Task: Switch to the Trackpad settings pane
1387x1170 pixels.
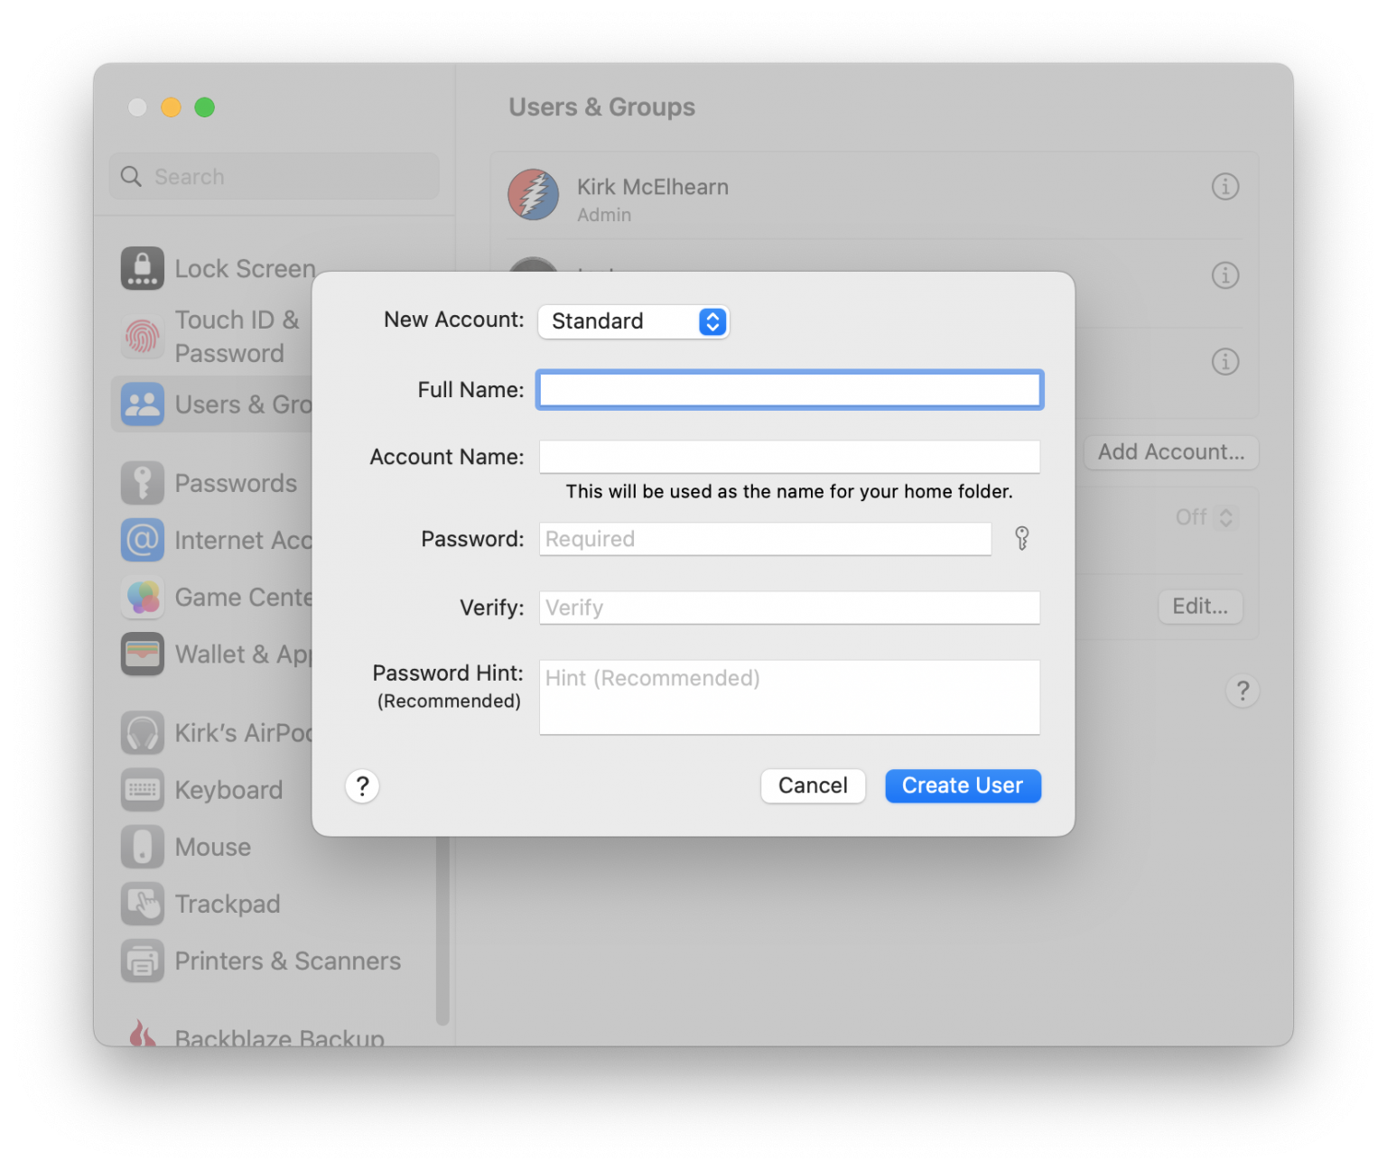Action: [142, 904]
